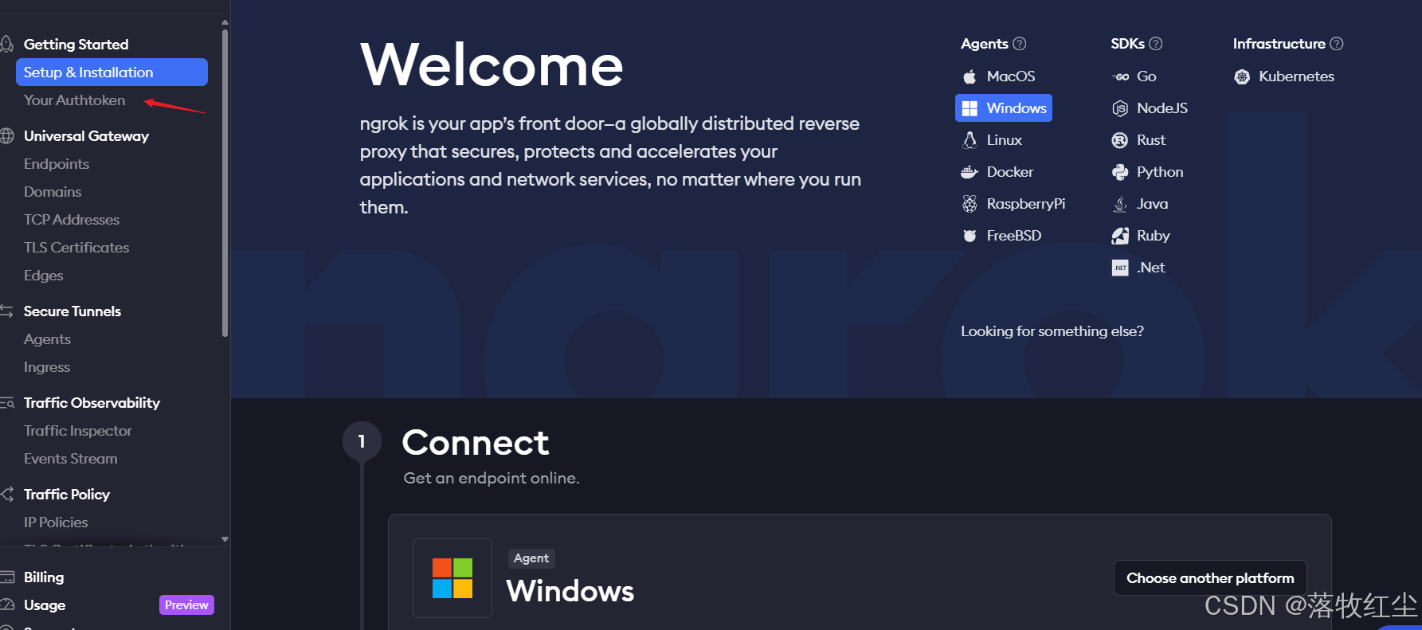This screenshot has height=630, width=1422.
Task: Click the MacOS apple icon
Action: [970, 76]
